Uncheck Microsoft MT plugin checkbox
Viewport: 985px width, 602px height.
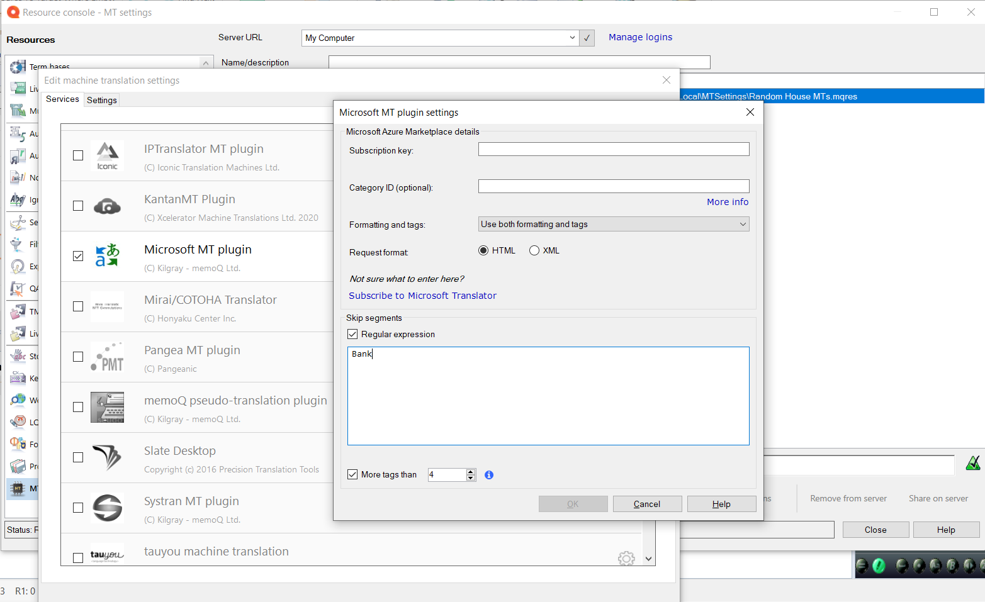tap(78, 256)
